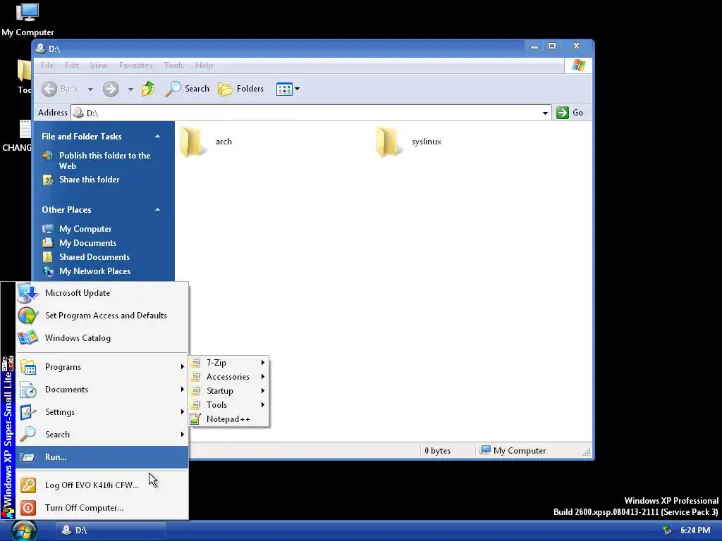Expand Search in Start menu
Viewport: 722px width, 541px height.
coord(102,435)
